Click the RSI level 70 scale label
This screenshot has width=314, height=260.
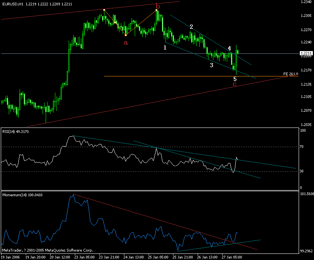coord(302,147)
